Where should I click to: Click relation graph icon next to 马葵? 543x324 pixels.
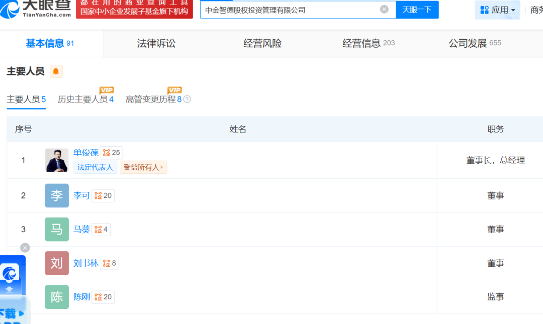click(x=98, y=230)
